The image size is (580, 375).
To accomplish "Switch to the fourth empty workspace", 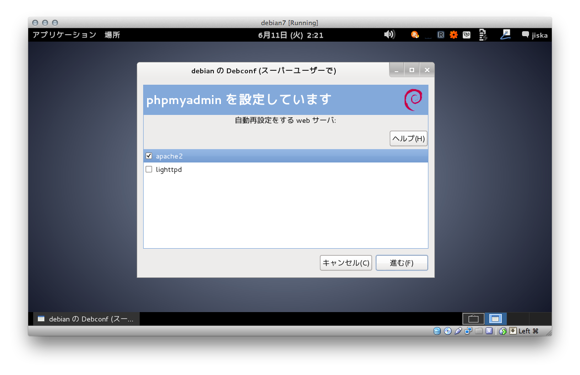I will click(540, 319).
